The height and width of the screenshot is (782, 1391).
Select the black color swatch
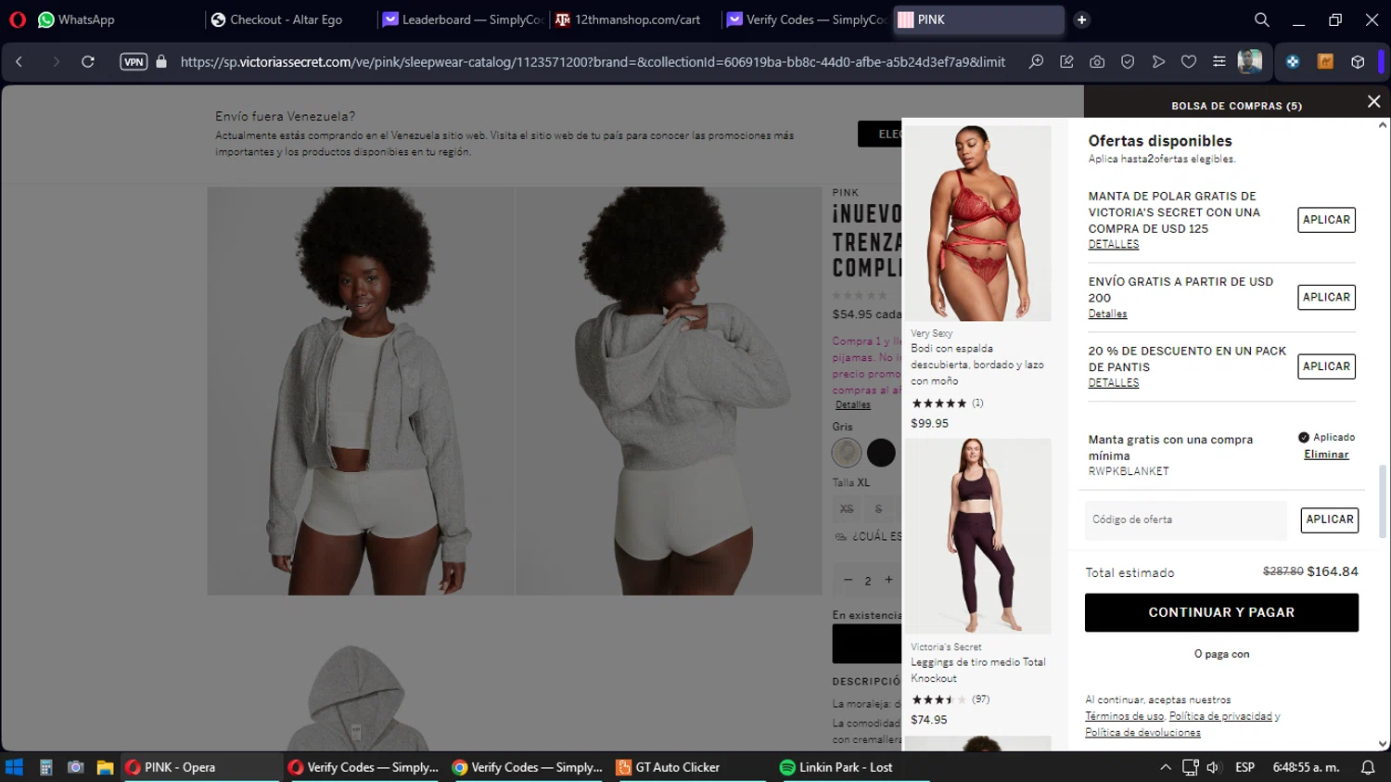(x=881, y=453)
